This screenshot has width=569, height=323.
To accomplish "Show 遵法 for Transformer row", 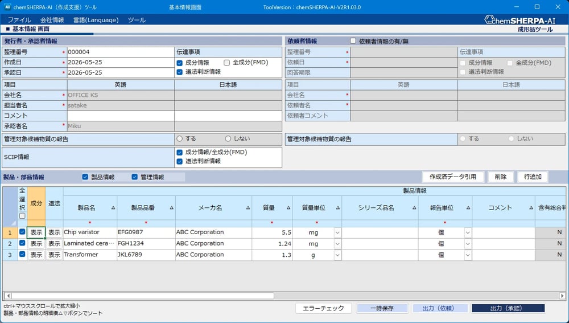I will point(55,255).
